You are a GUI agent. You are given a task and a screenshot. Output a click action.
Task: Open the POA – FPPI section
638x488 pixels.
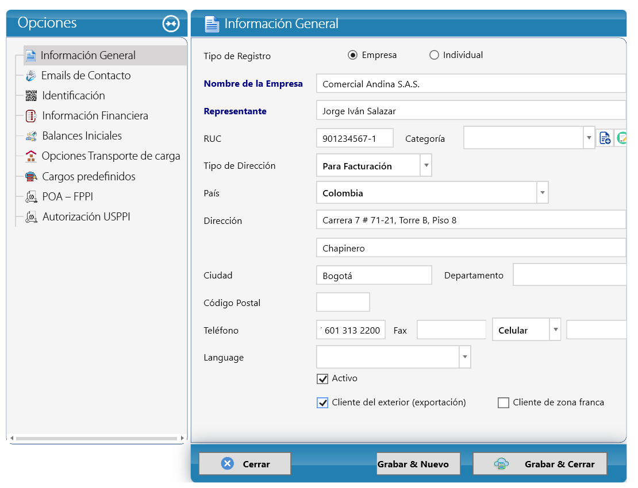[x=68, y=197]
